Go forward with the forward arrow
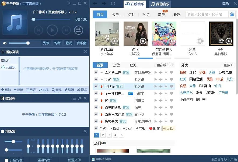 (x=104, y=3)
